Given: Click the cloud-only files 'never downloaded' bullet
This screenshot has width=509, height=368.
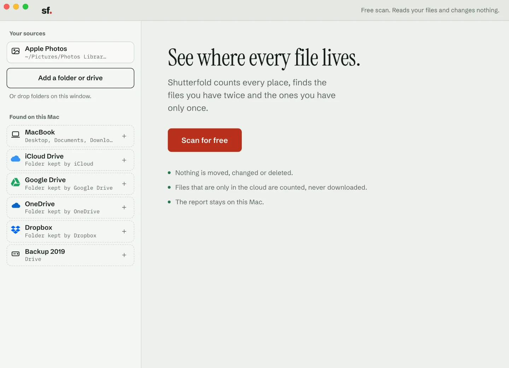Looking at the screenshot, I should click(271, 188).
